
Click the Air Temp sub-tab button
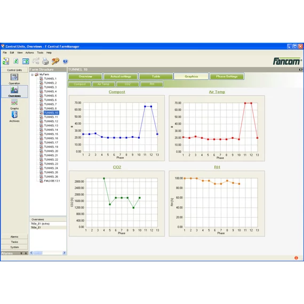103,84
